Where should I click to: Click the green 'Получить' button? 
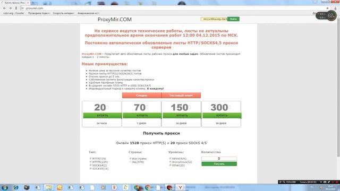pyautogui.click(x=219, y=164)
